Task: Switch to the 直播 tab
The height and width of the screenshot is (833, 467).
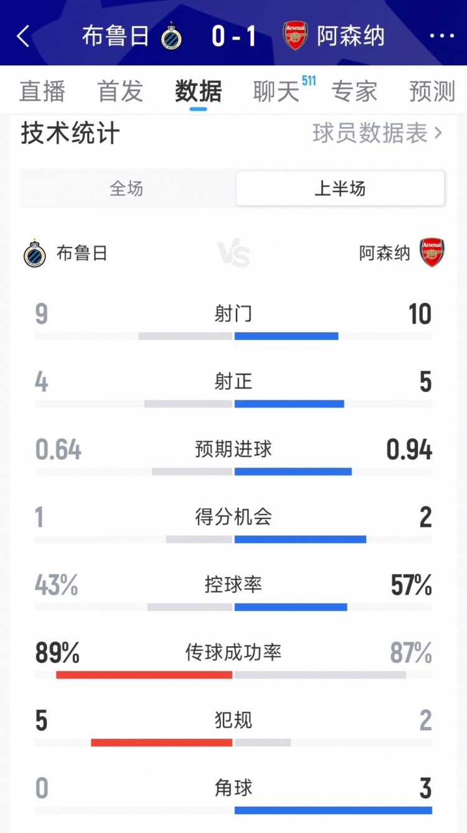Action: pos(42,92)
